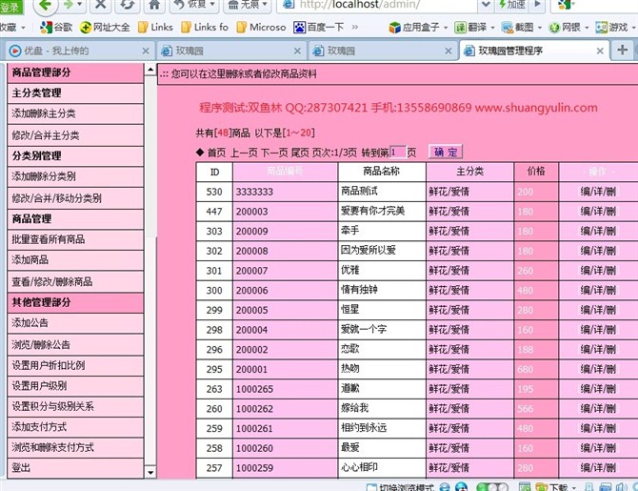
Task: Open the 无痕 dropdown arrow
Action: 265,4
